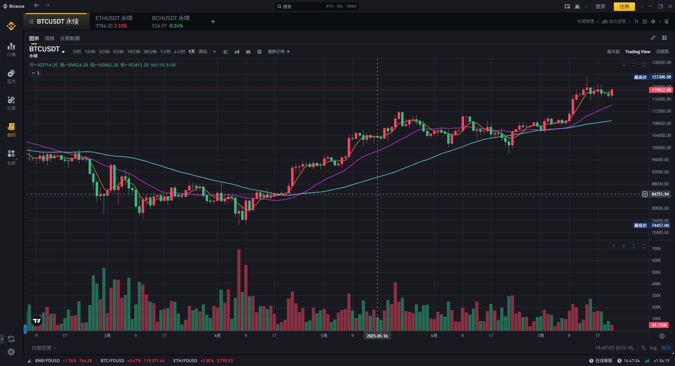Open chart axis settings hexagon icon
The height and width of the screenshot is (366, 675).
(x=662, y=336)
